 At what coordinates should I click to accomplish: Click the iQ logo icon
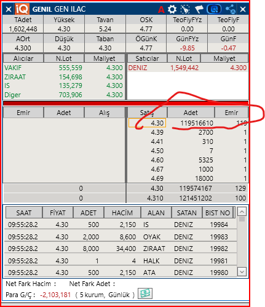point(22,9)
